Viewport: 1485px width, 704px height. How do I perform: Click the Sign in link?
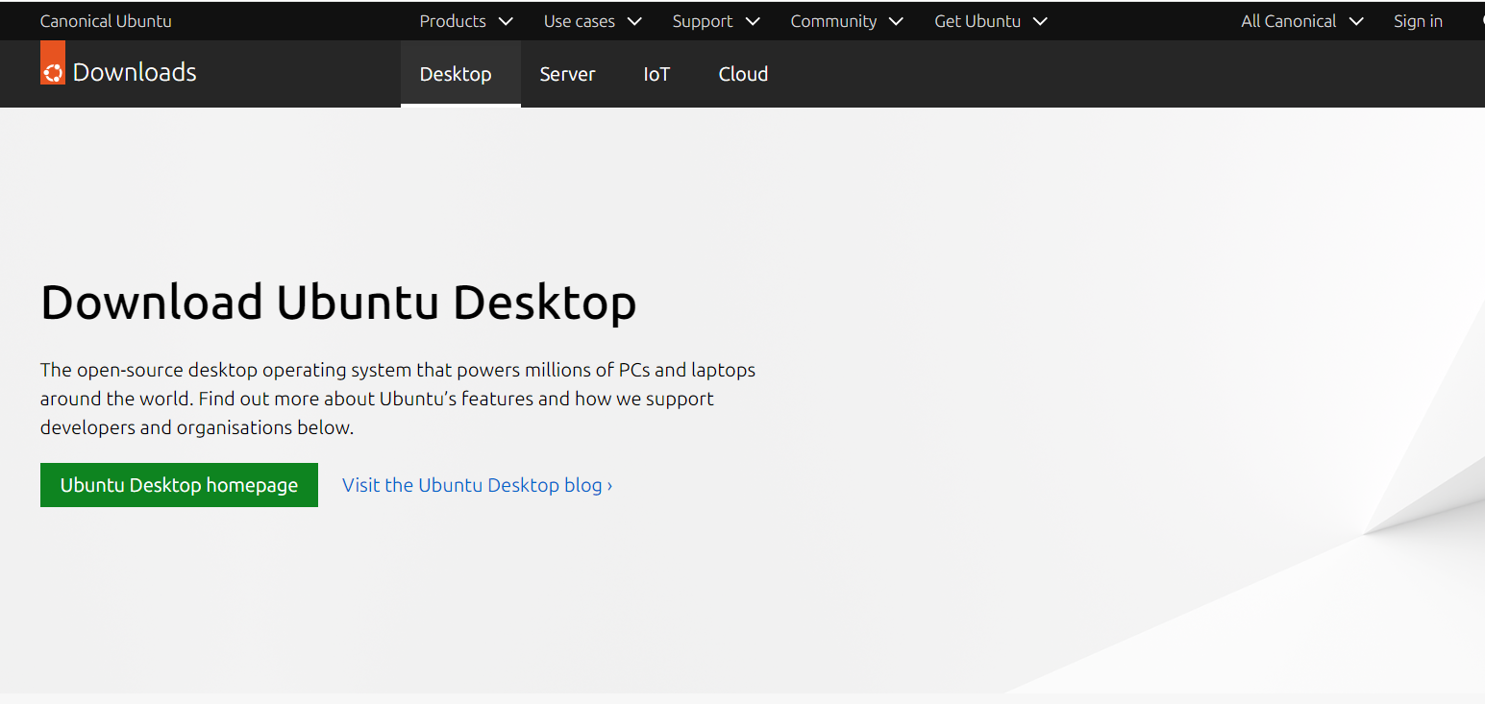click(x=1418, y=21)
